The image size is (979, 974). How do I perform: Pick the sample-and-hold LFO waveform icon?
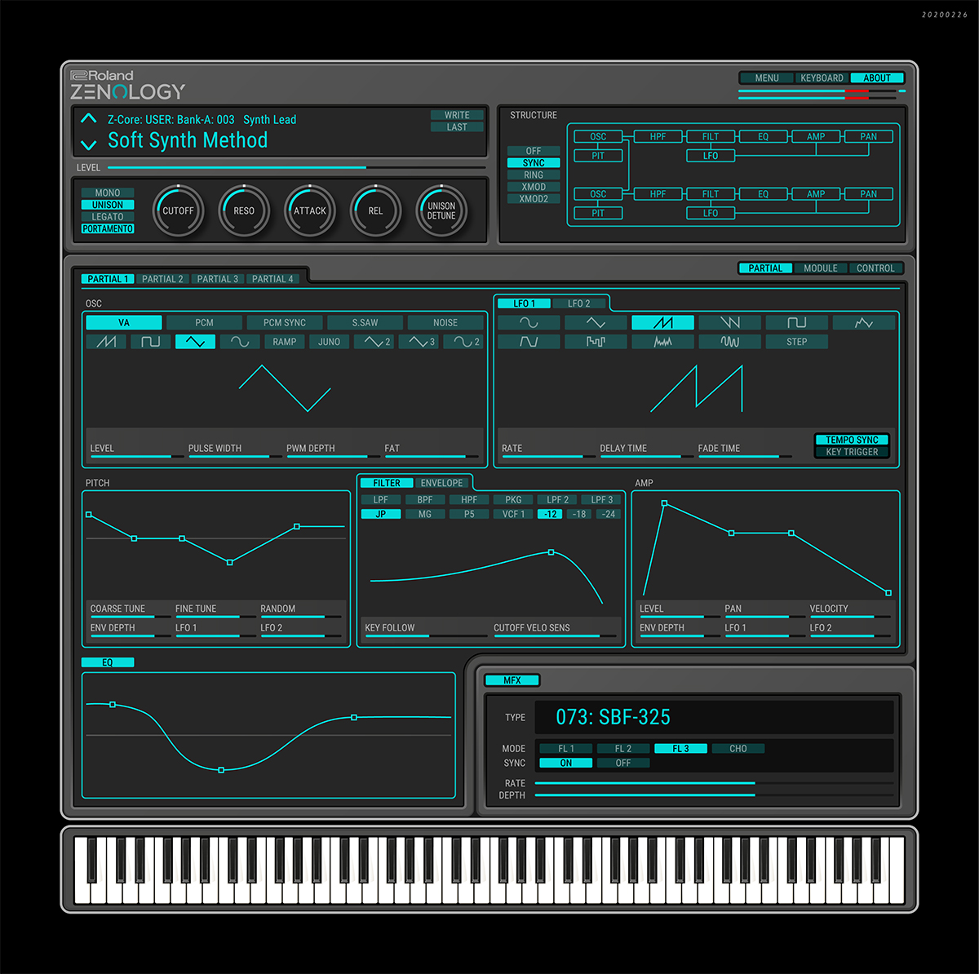tap(596, 342)
